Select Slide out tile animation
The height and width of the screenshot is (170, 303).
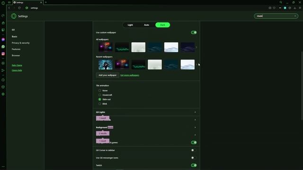pyautogui.click(x=100, y=99)
